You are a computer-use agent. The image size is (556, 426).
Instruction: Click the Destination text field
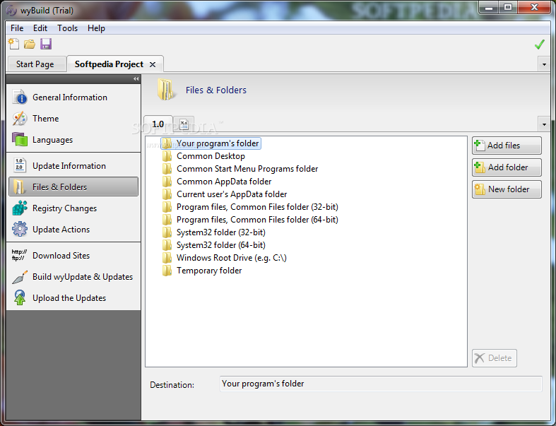pos(381,384)
